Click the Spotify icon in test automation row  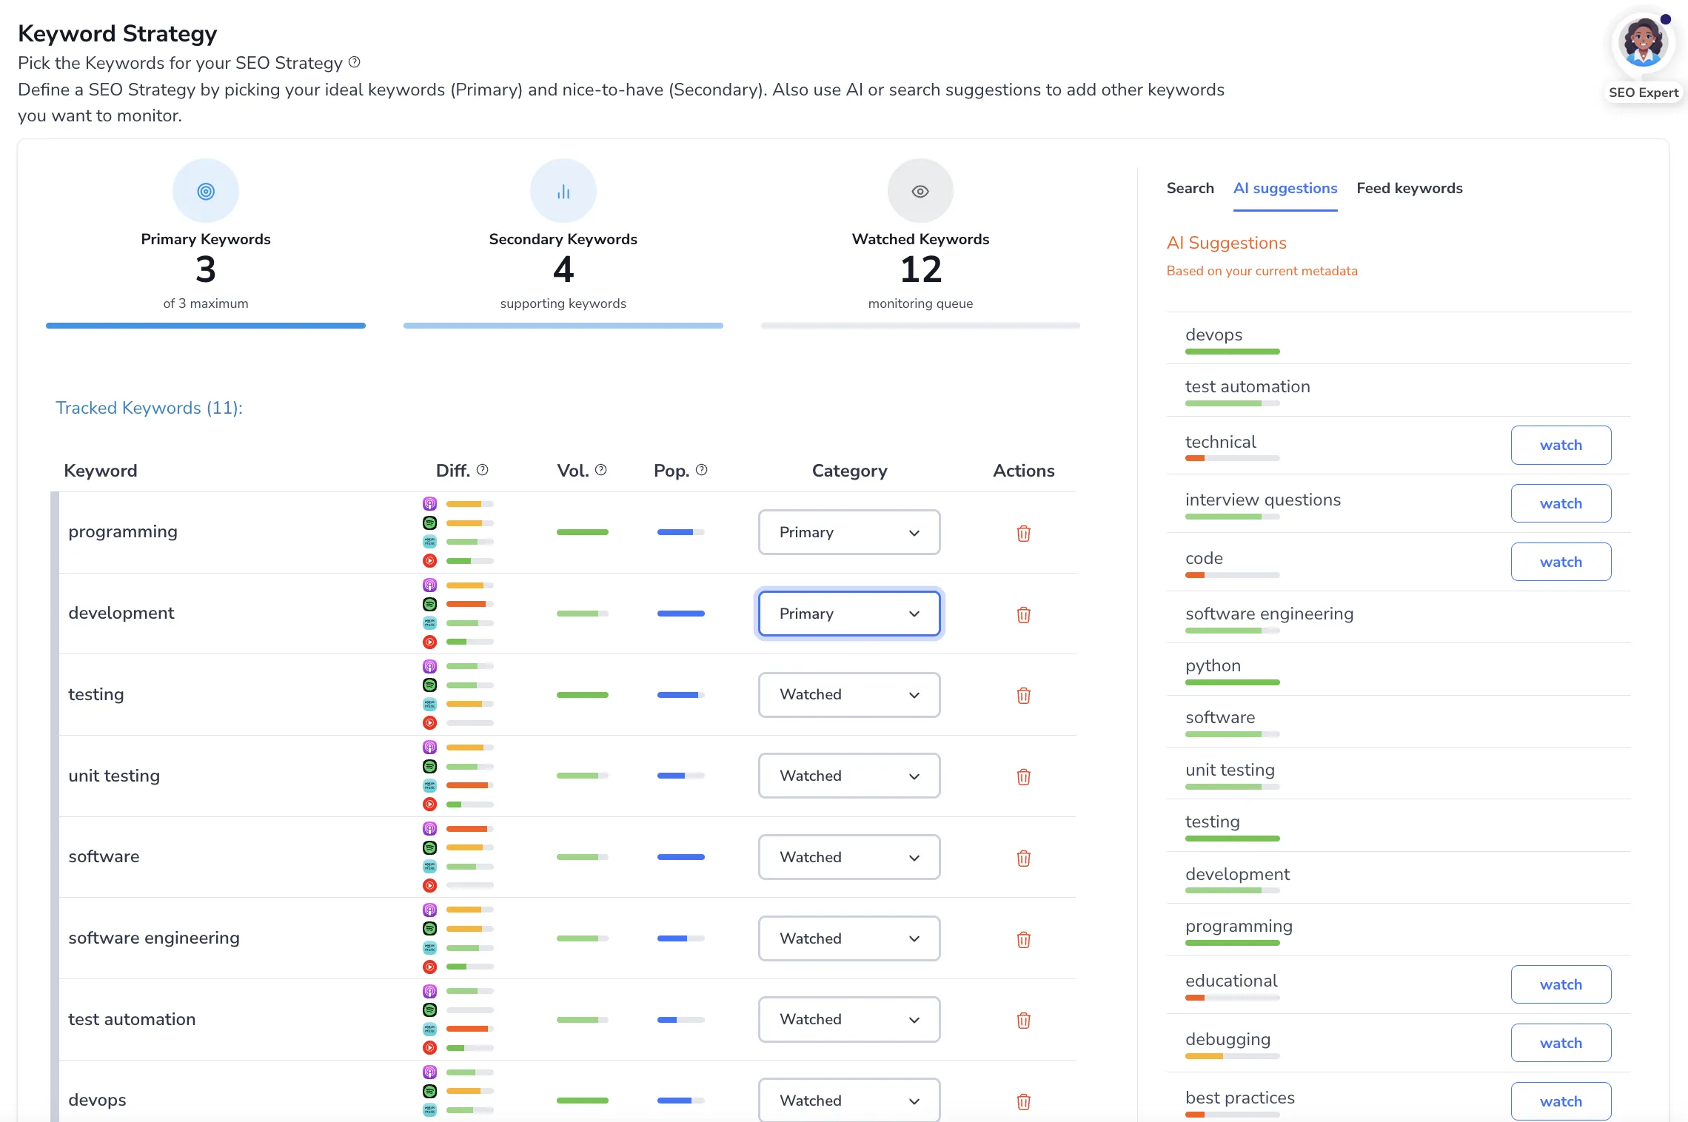pos(429,1010)
